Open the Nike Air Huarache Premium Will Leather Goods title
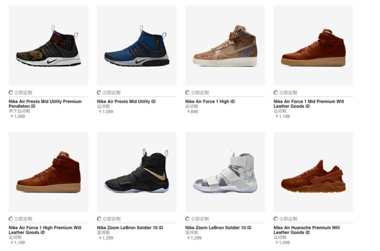 306,230
